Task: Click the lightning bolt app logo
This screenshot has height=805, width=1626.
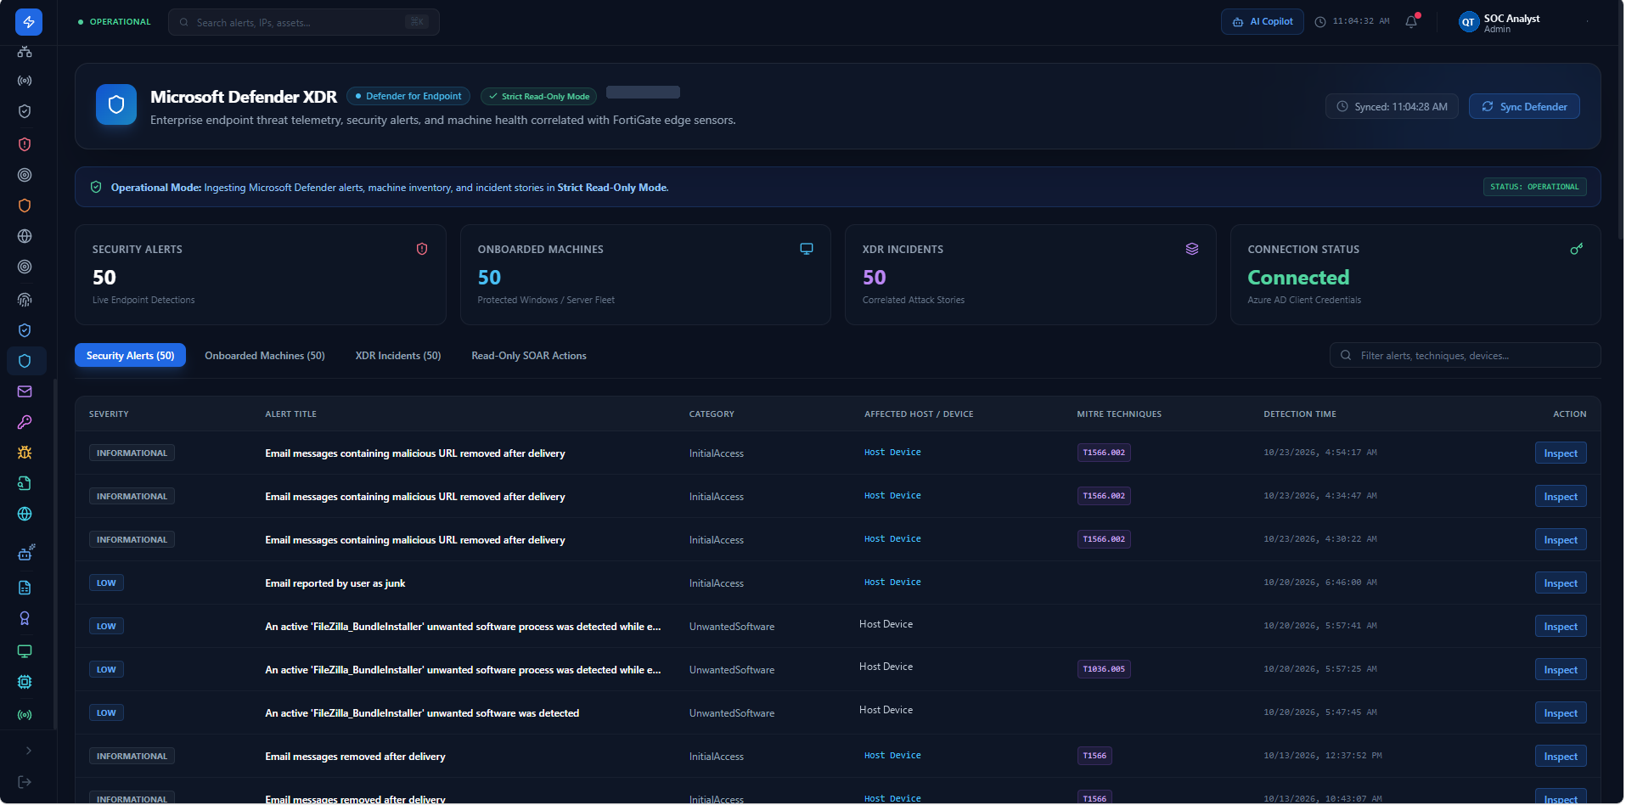Action: click(28, 22)
